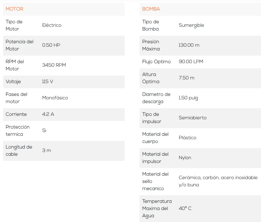Click the Protección termica label
This screenshot has width=261, height=222.
[x=18, y=130]
